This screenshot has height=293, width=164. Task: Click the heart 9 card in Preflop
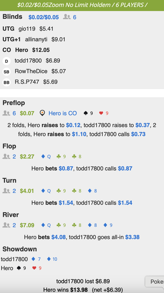coord(104,113)
